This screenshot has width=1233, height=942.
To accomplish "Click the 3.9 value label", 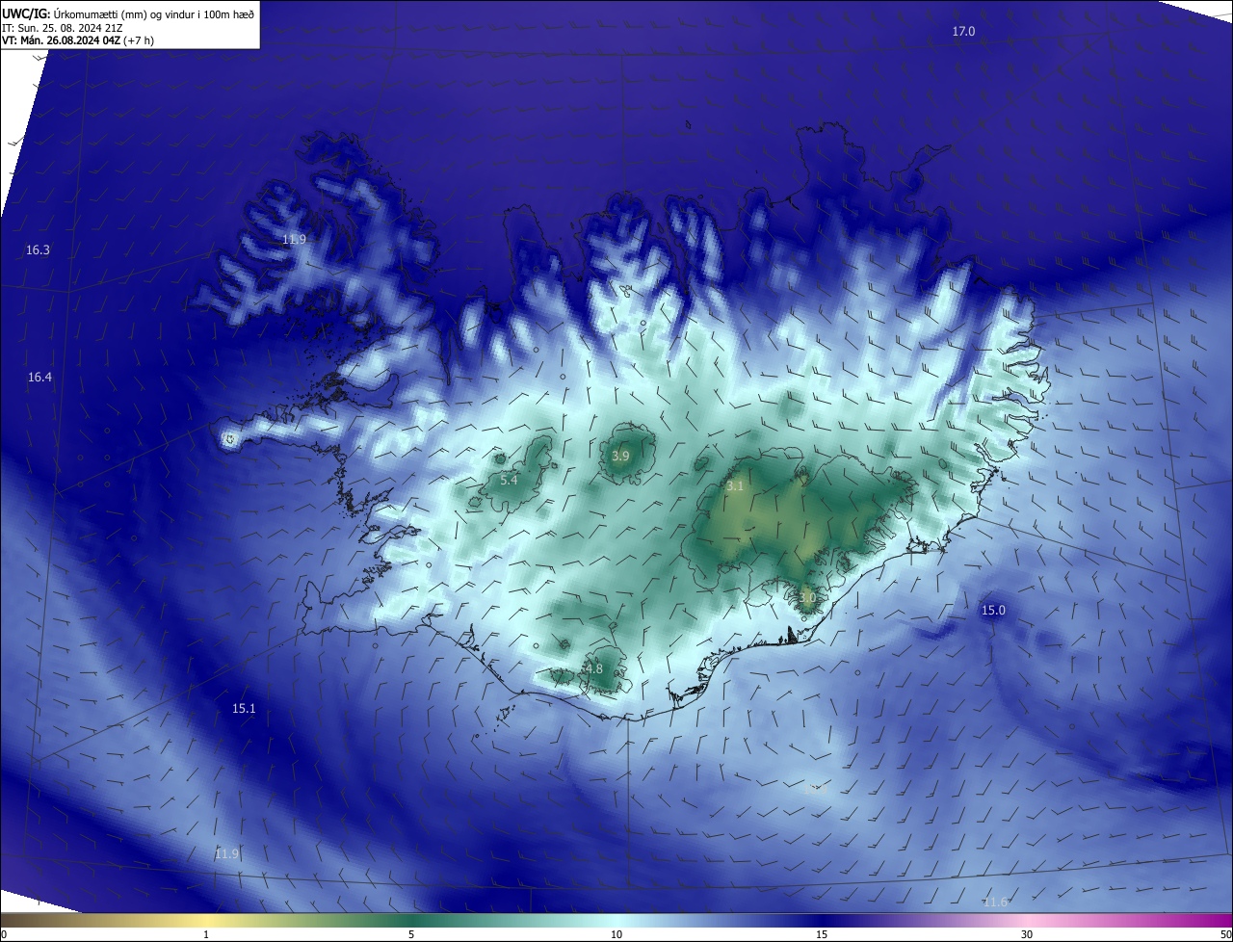I will (620, 457).
